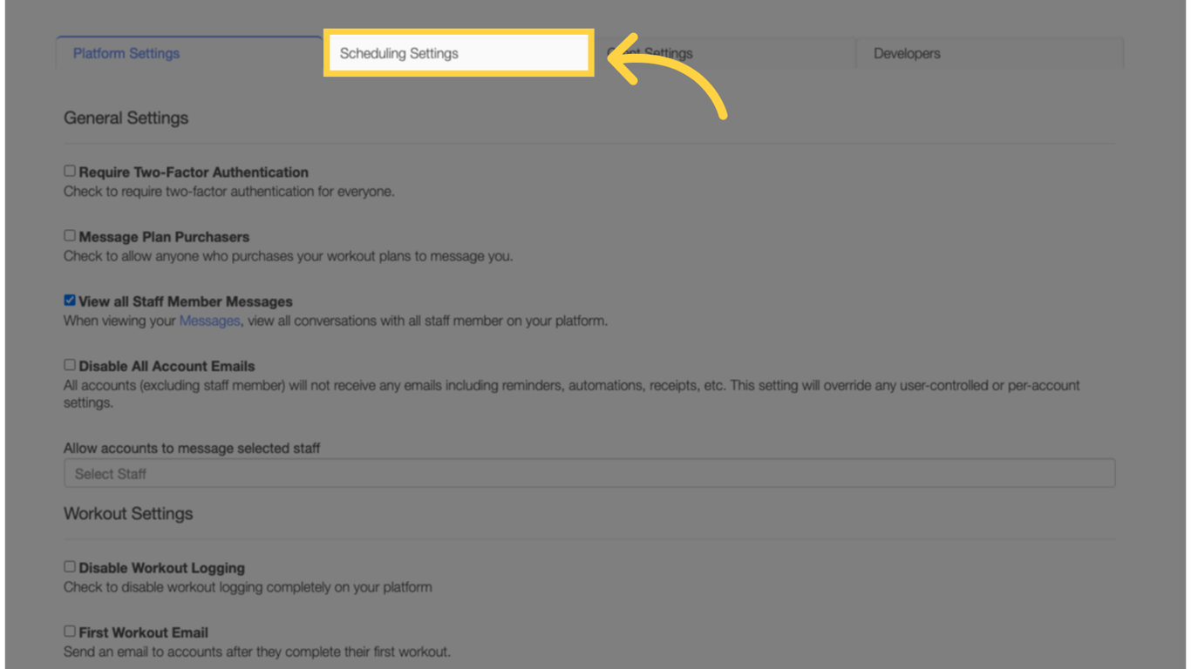The image size is (1191, 669).
Task: Enable the First Workout Email setting
Action: pyautogui.click(x=69, y=631)
